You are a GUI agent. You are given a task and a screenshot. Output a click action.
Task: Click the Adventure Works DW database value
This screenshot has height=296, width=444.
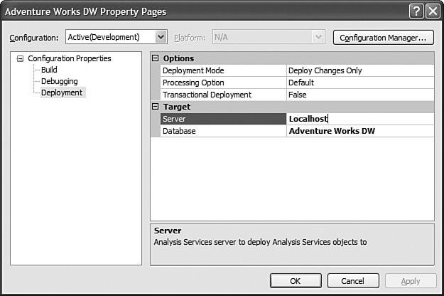(x=360, y=131)
